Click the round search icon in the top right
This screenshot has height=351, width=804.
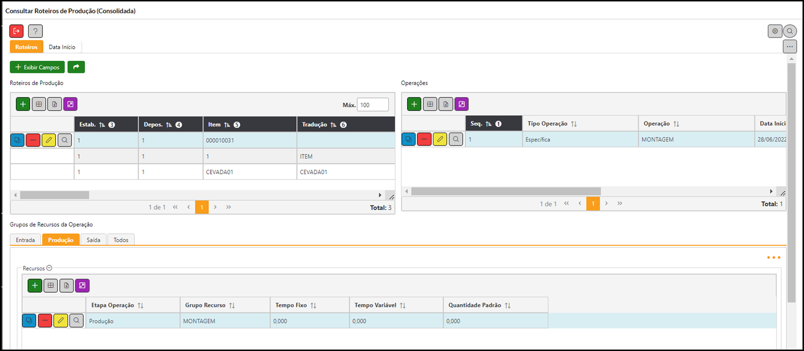click(790, 31)
